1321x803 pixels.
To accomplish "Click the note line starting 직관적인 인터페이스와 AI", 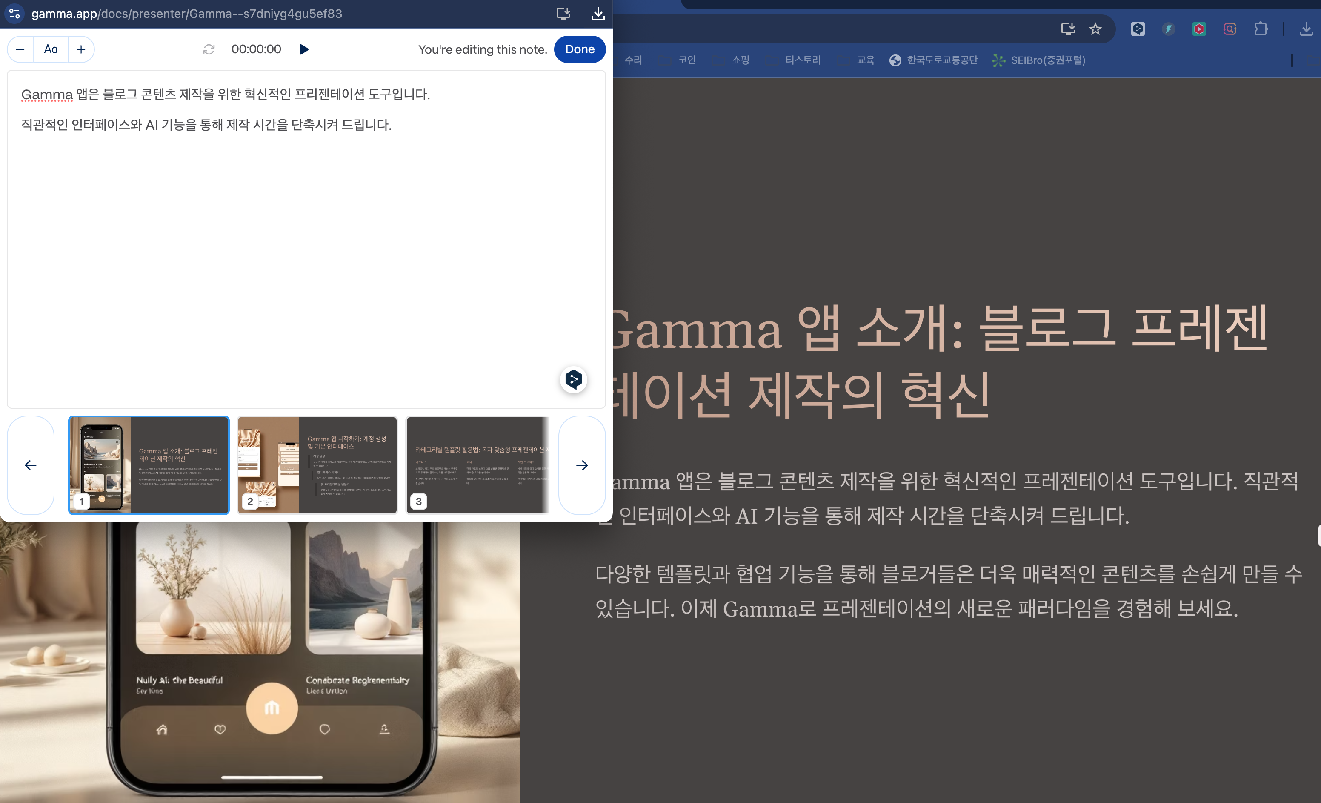I will click(x=206, y=125).
